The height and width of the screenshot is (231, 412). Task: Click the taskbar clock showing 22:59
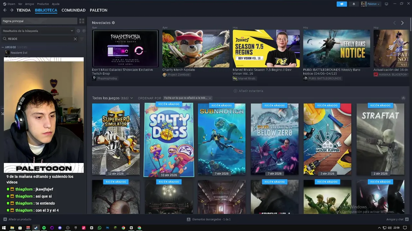tap(396, 228)
